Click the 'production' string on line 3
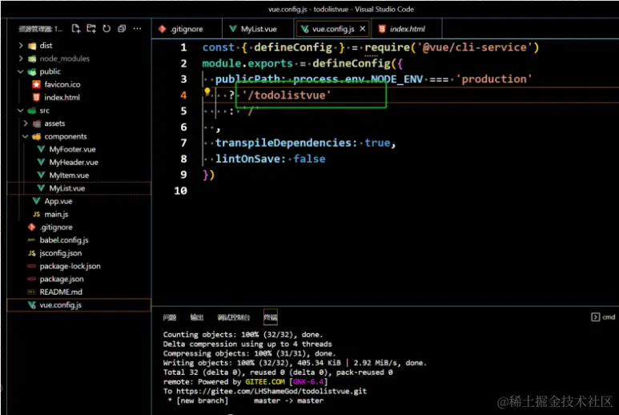The image size is (619, 415). point(494,79)
